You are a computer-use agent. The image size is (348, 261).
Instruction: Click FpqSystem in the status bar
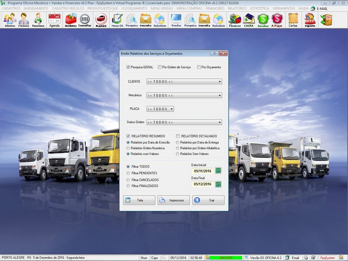[328, 258]
